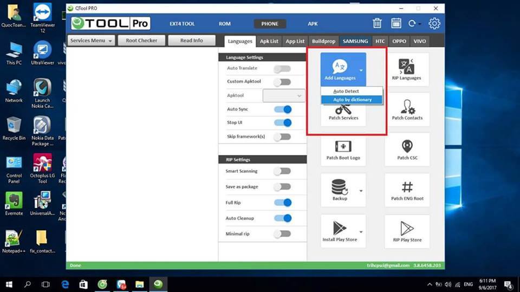Click the refresh icon in header
520x292 pixels.
coord(412,23)
